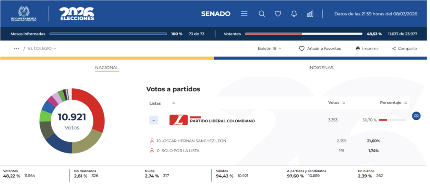The height and width of the screenshot is (186, 430).
Task: Click the Partido Liberal Colombiano logo
Action: [x=178, y=120]
